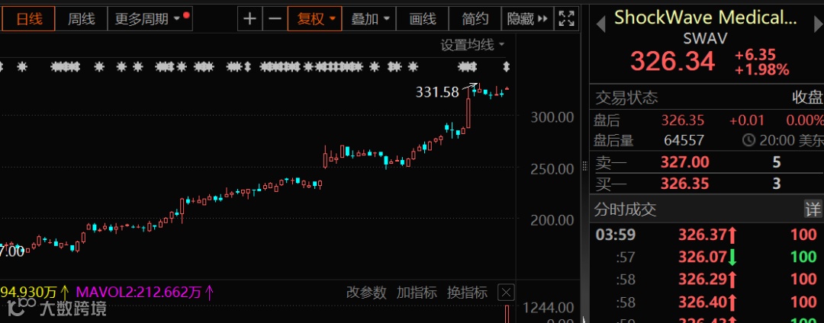Click the 300.00 price axis label
The height and width of the screenshot is (323, 824).
point(552,117)
